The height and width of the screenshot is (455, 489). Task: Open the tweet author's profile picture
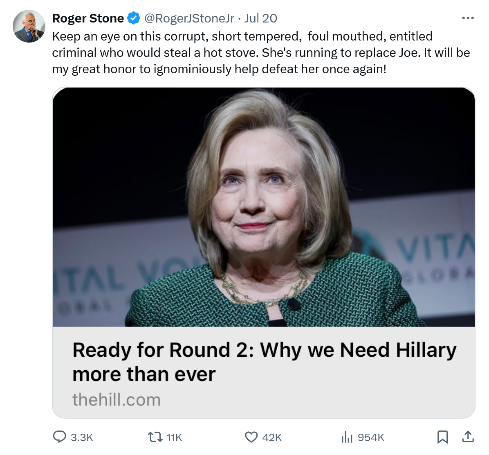29,26
